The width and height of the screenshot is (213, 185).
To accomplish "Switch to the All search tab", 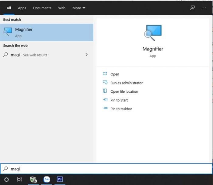I will [9, 8].
